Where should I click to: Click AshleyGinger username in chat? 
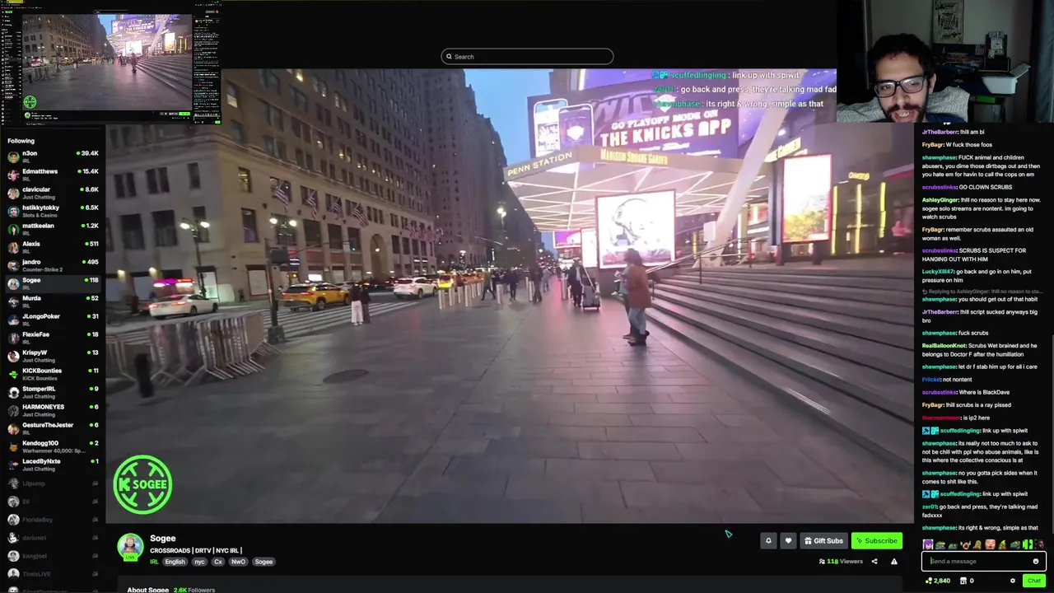pos(941,200)
